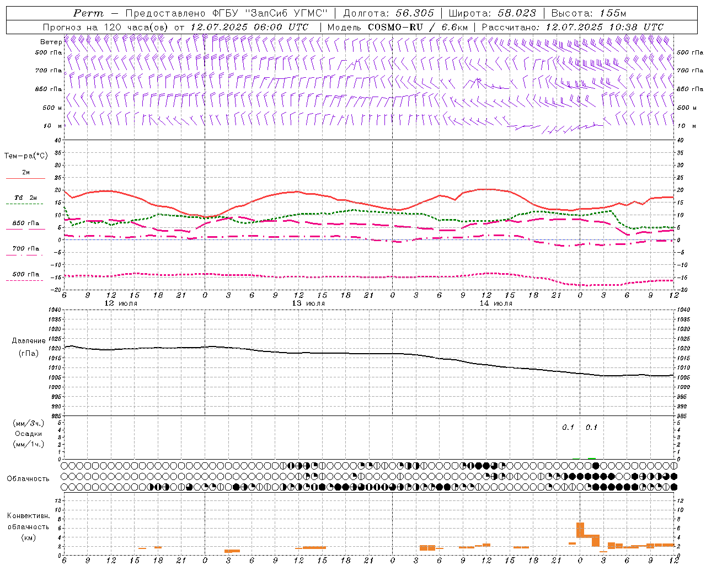Click the '2м' temperature legend entry
The image size is (706, 565).
(x=26, y=172)
